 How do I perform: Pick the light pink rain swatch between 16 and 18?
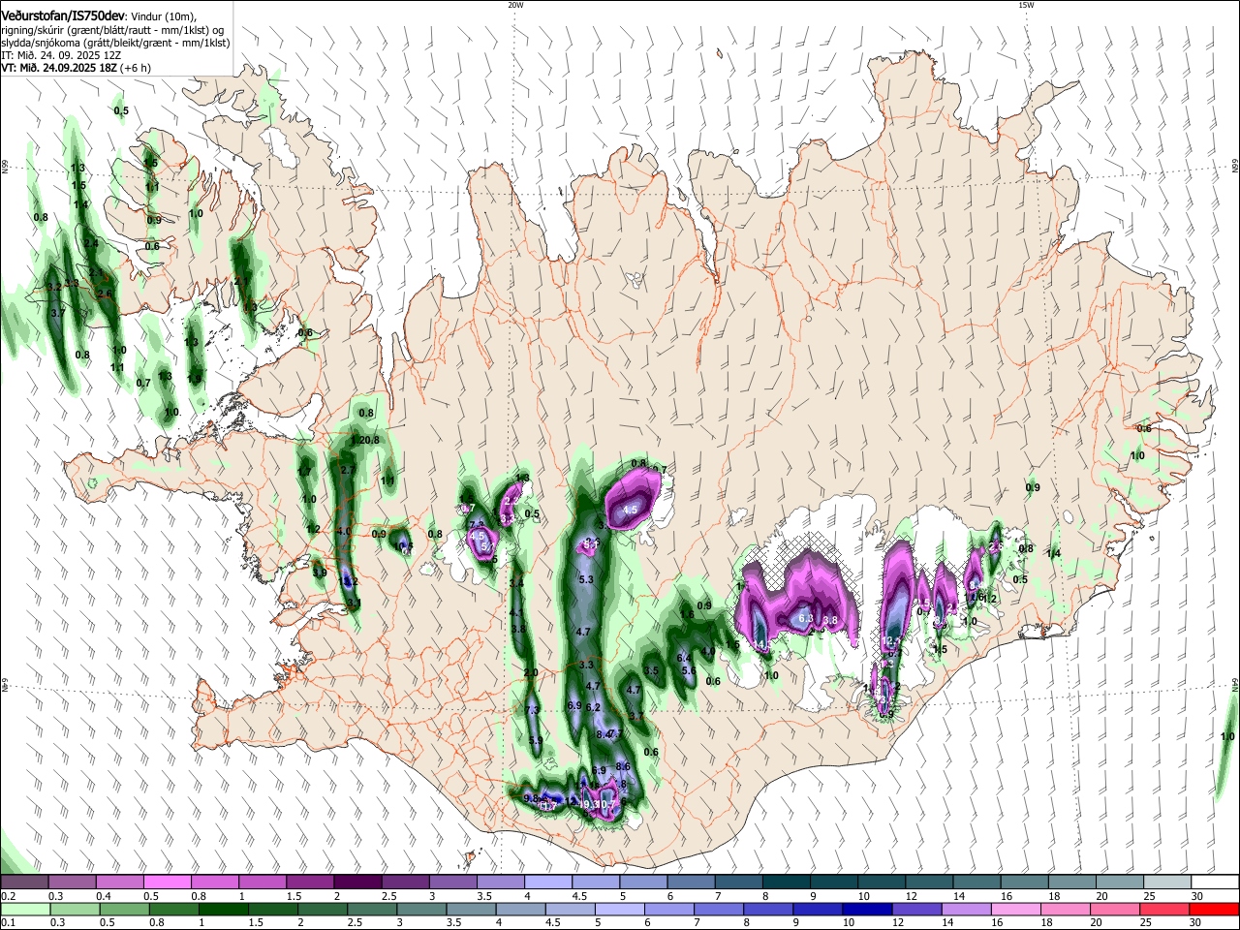click(x=1014, y=909)
